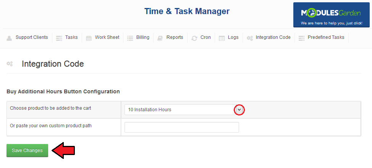
Task: Click the Logs table icon
Action: tap(222, 38)
